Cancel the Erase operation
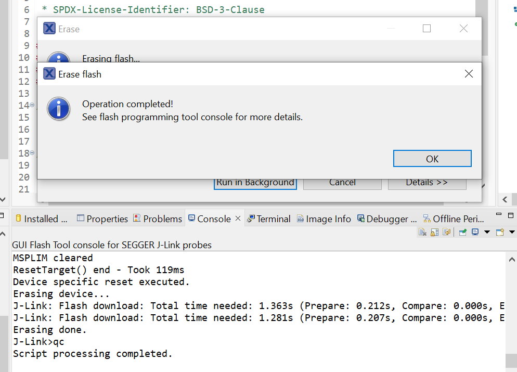 [342, 182]
